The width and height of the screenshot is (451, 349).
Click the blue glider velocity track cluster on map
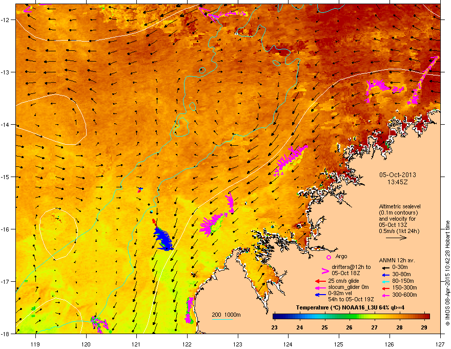[x=163, y=239]
